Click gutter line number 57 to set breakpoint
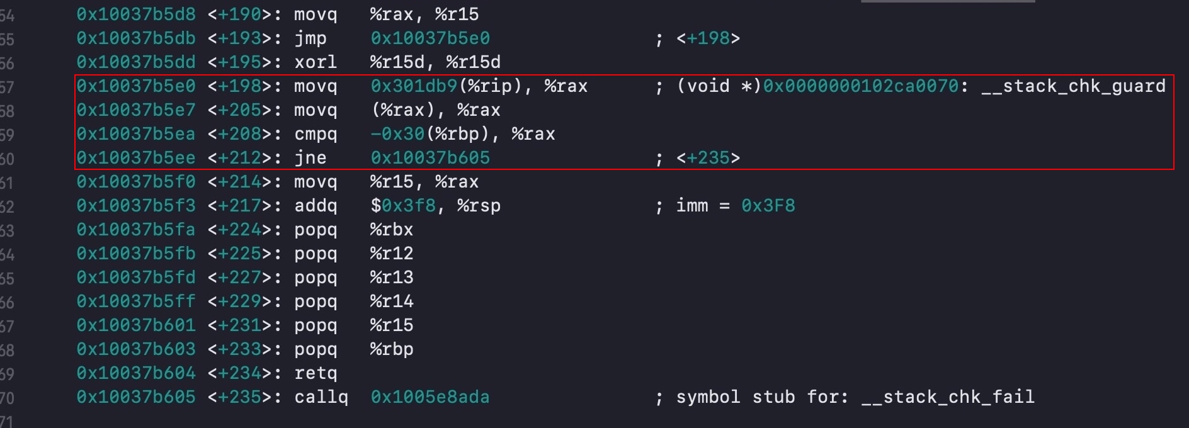This screenshot has width=1189, height=428. (x=7, y=87)
